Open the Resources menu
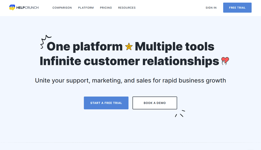 click(127, 8)
